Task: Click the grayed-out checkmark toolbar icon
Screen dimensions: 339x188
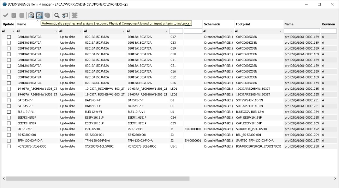Action: point(6,15)
